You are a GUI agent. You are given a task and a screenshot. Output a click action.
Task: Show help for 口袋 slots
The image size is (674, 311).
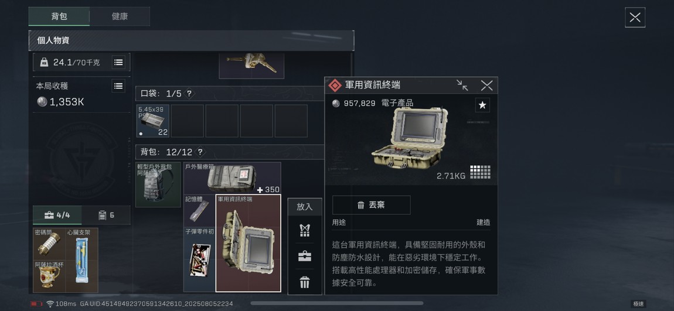(x=190, y=94)
